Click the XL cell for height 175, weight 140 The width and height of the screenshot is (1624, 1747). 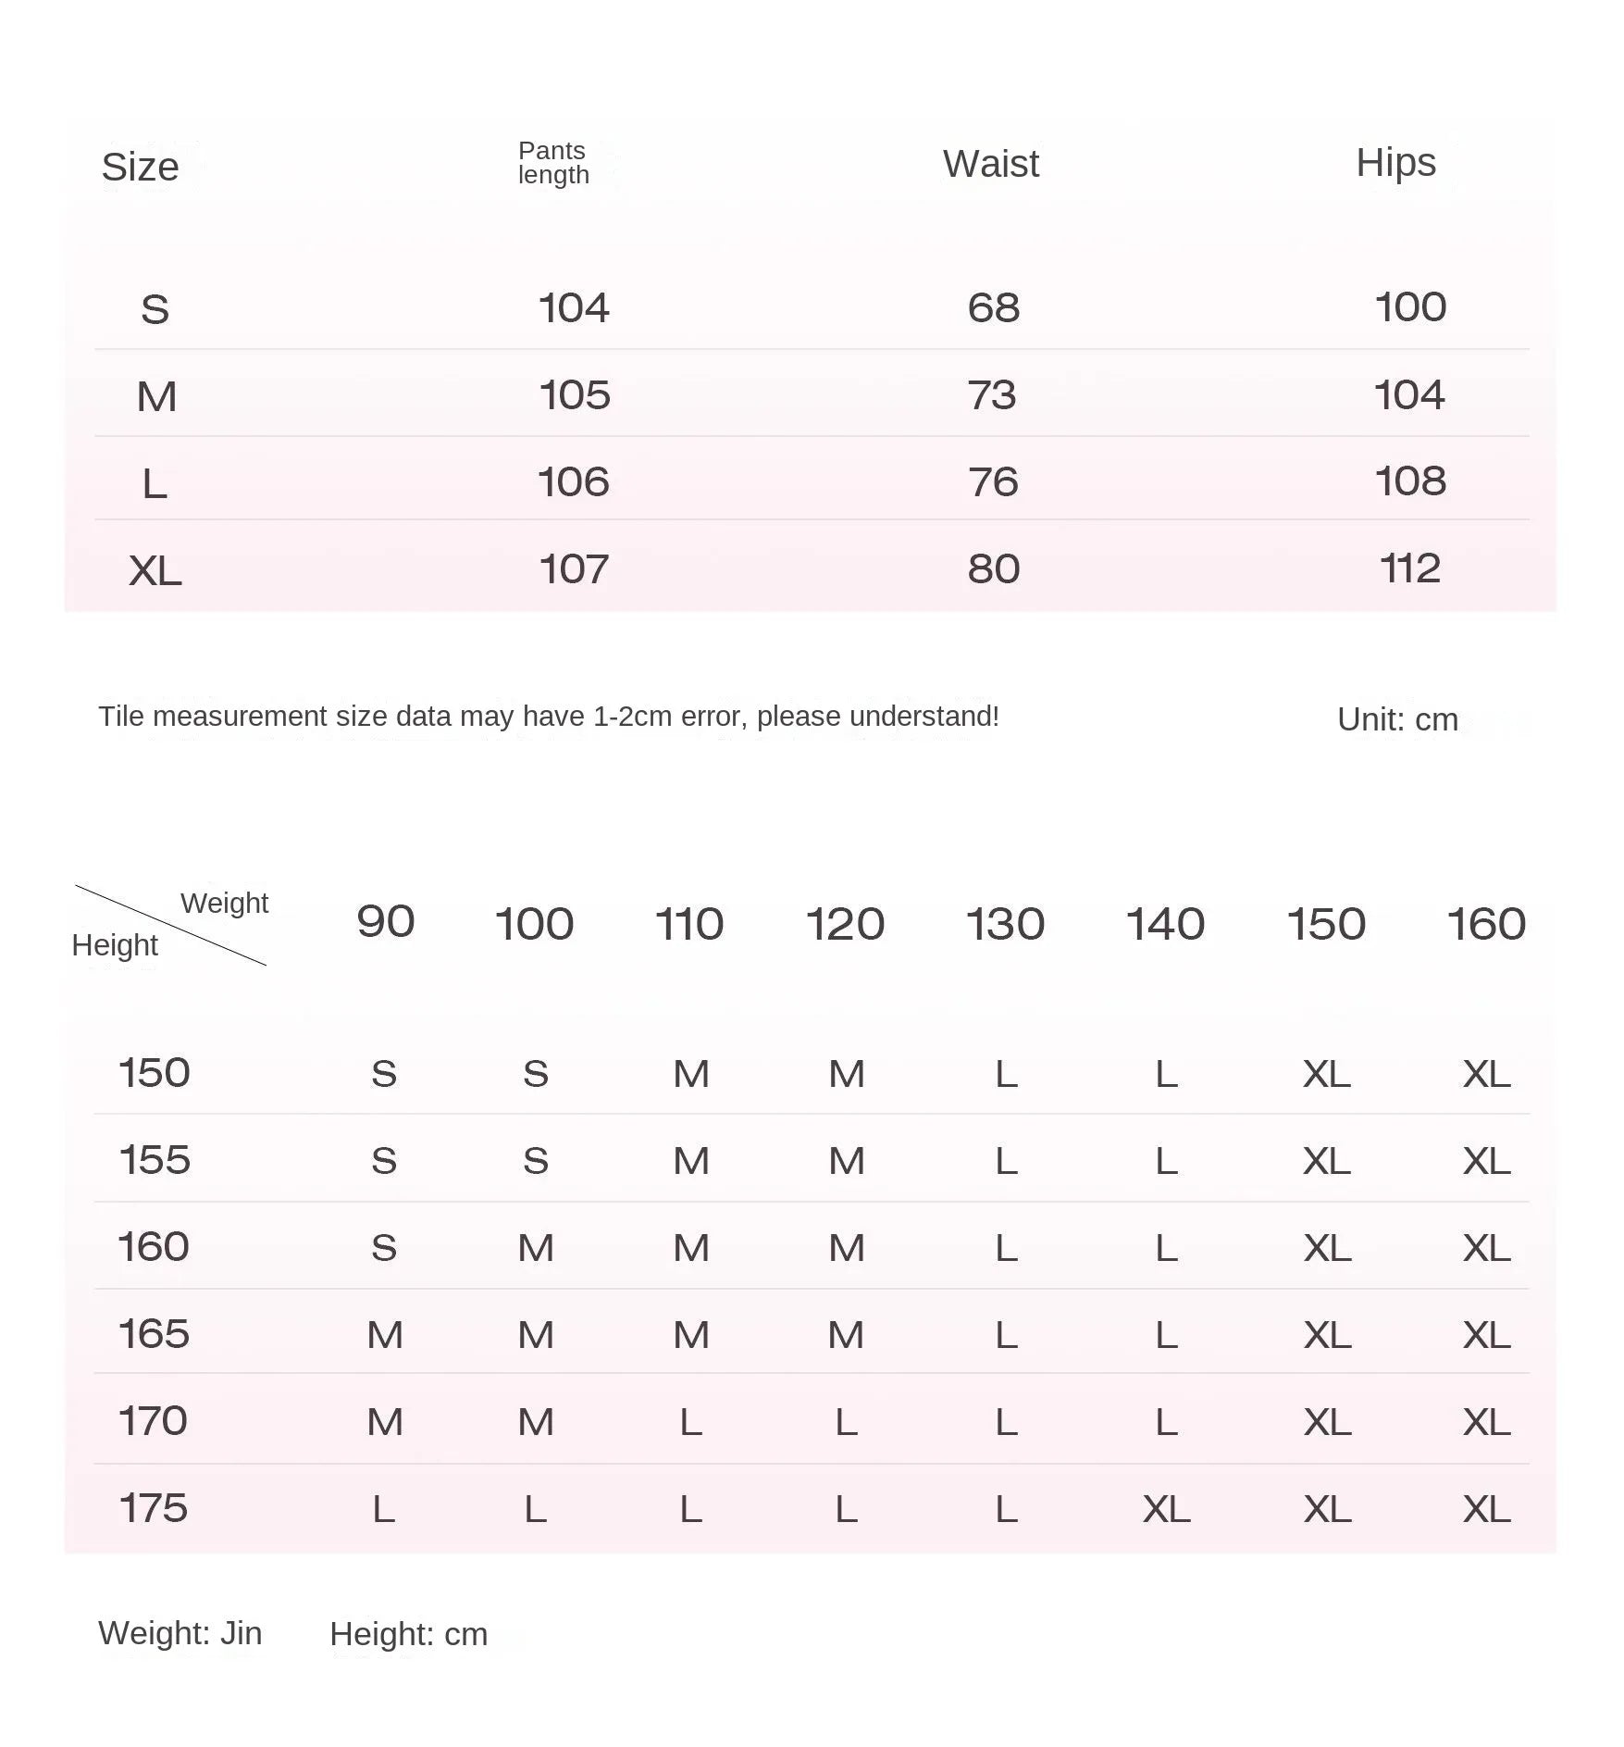click(x=1166, y=1509)
